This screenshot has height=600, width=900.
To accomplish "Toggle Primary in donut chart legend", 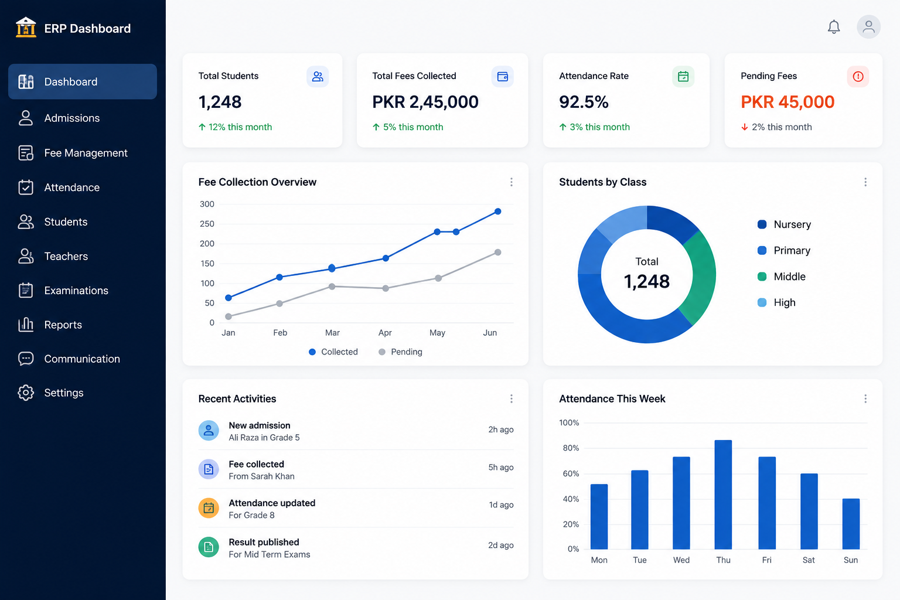I will tap(783, 250).
